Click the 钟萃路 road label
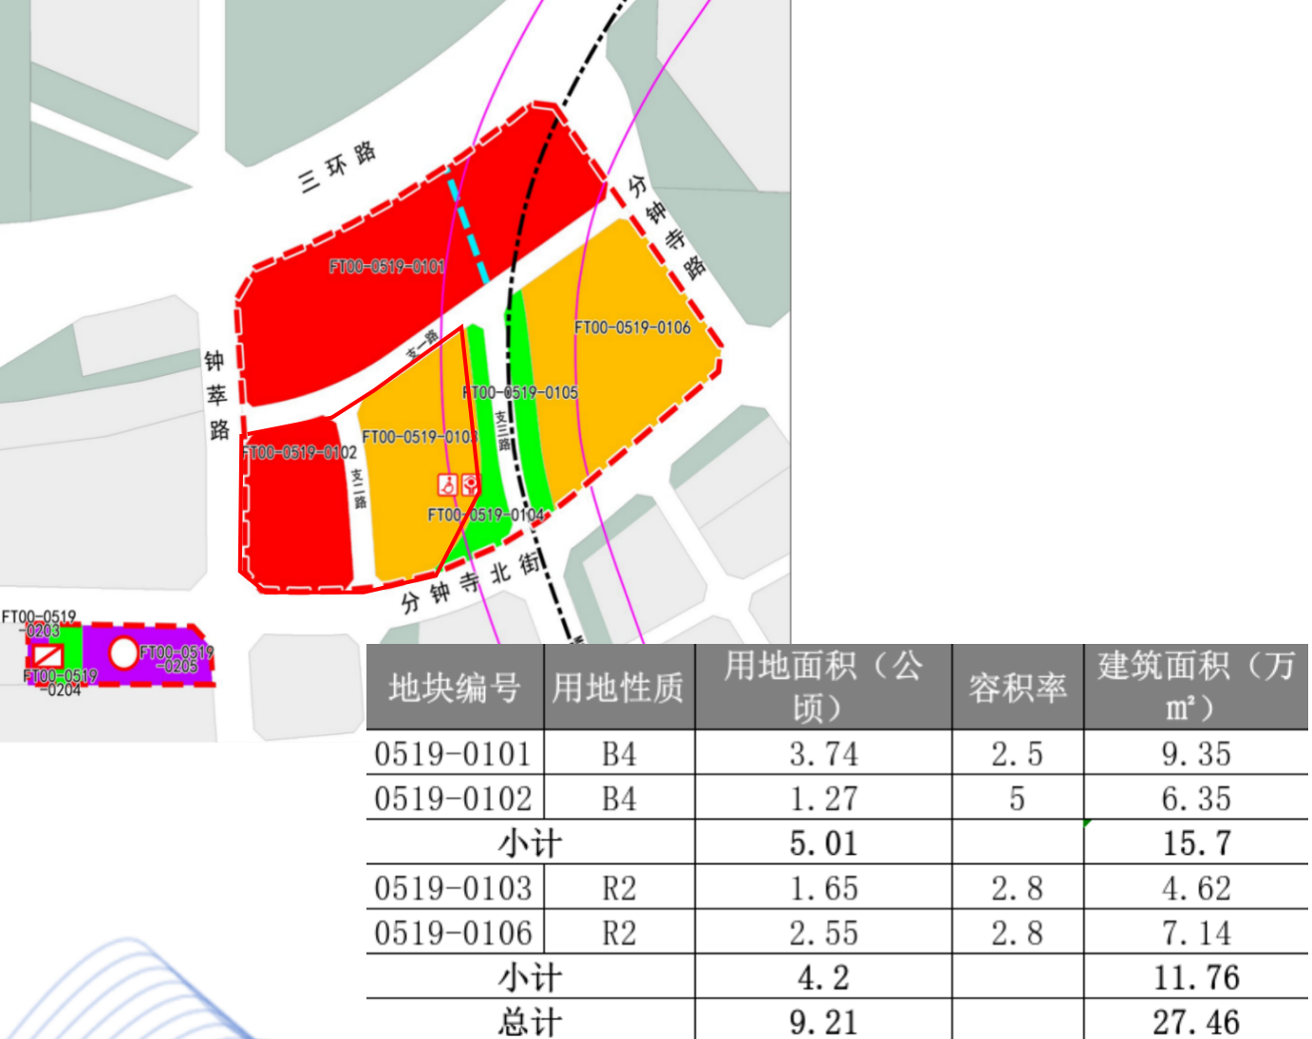Screen dimensions: 1312x1039 pyautogui.click(x=216, y=395)
